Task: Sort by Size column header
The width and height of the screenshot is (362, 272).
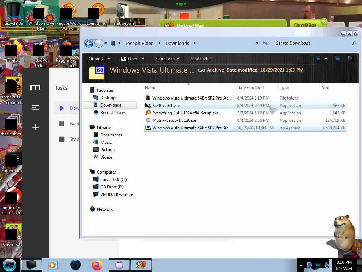Action: coord(326,88)
